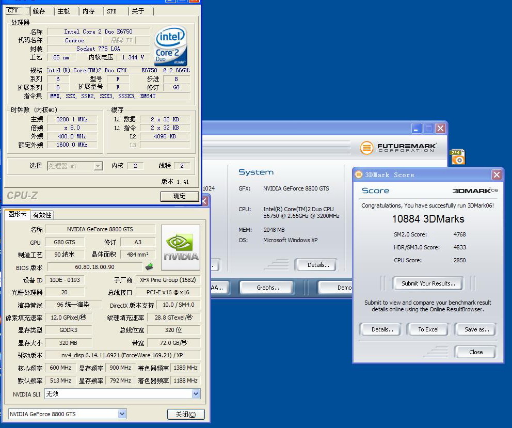Click the MEM entry 2048 MB
The height and width of the screenshot is (428, 512).
[274, 230]
